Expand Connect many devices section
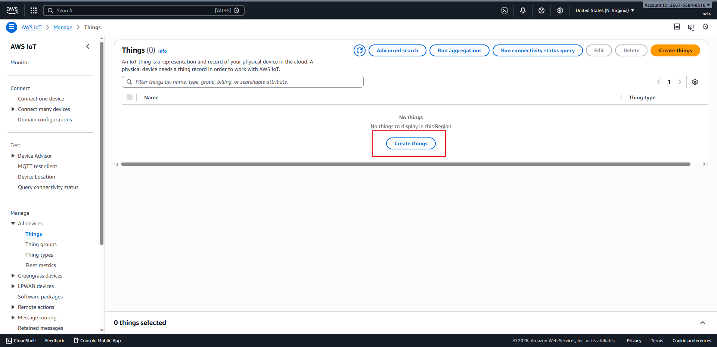Image resolution: width=717 pixels, height=347 pixels. [x=13, y=109]
